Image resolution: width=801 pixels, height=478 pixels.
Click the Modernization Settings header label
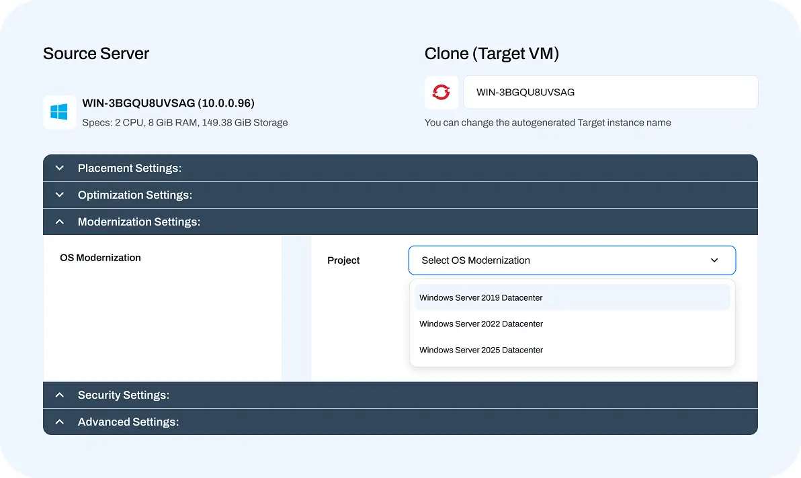[x=139, y=222]
